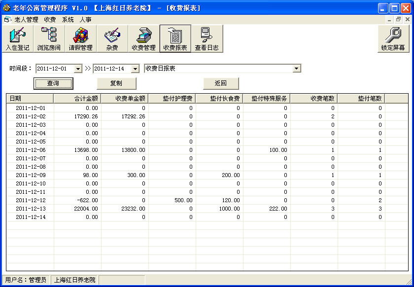Click the 收费报表 fee report icon
This screenshot has height=287, width=414.
pos(175,38)
